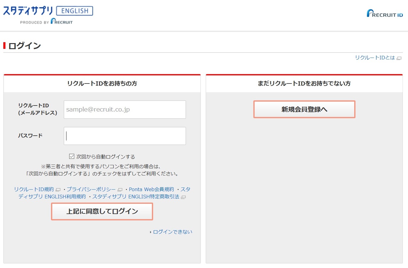
Task: Click the 次回から自動ログインする label text
Action: coord(106,156)
